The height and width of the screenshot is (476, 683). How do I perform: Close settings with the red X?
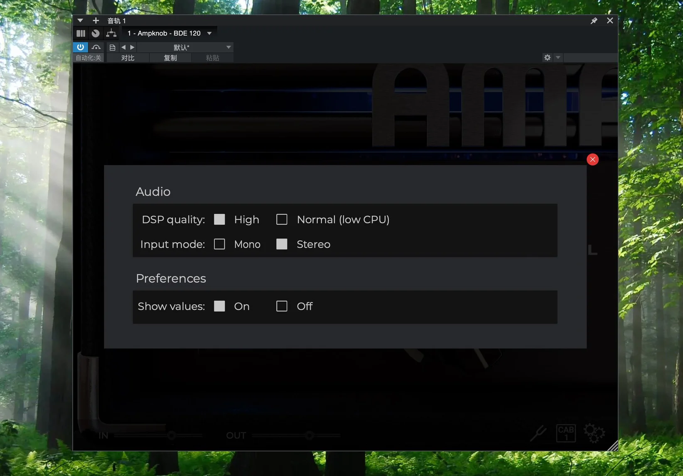pos(592,159)
